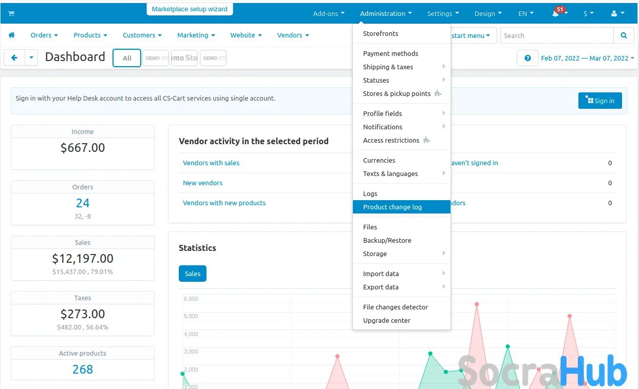639x389 pixels.
Task: Open Upgrade center menu entry
Action: click(386, 320)
